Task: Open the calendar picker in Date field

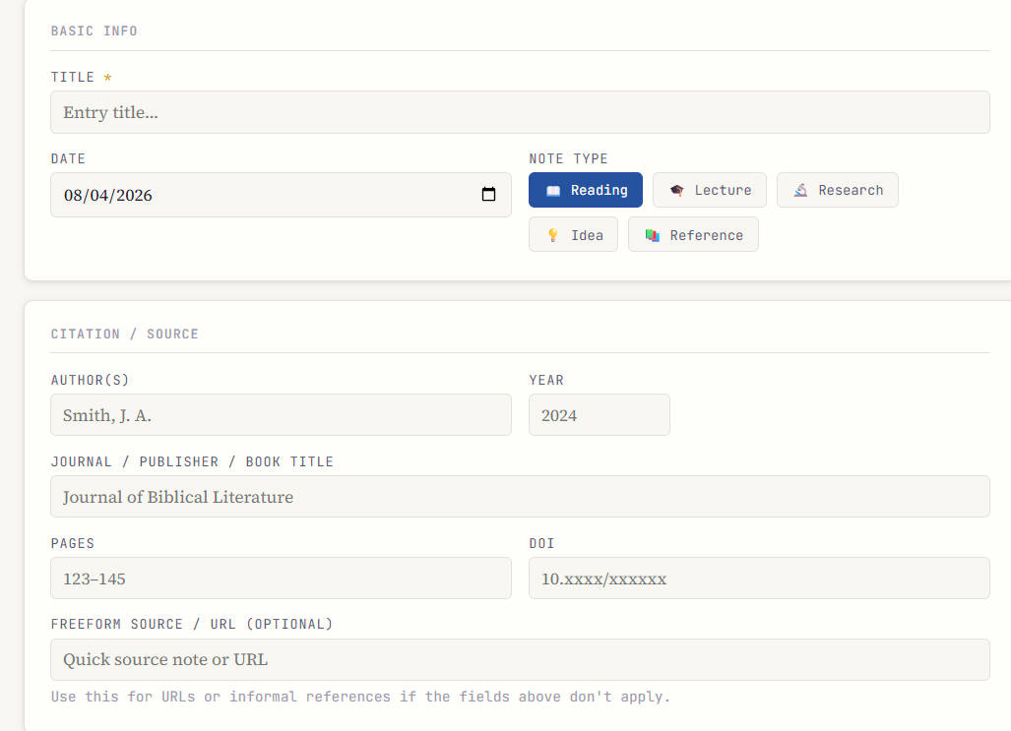Action: 488,195
